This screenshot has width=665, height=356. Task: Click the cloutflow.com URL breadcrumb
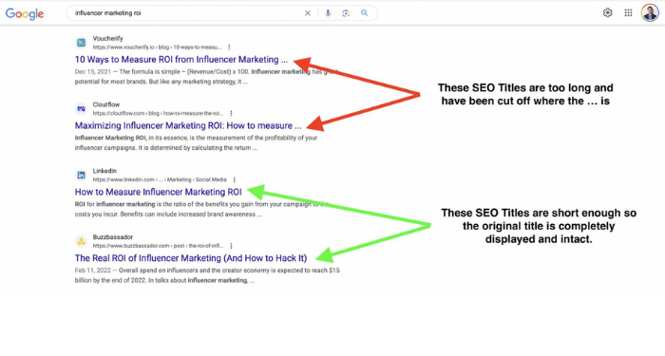158,113
